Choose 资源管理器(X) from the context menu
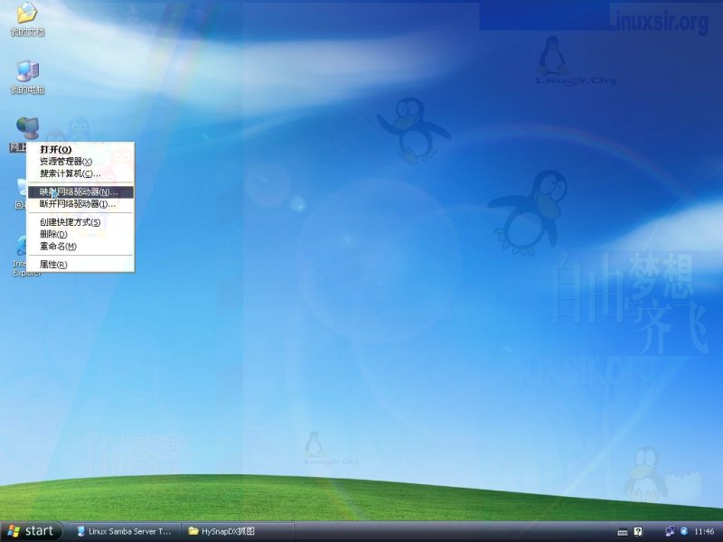Viewport: 723px width, 542px height. tap(80, 162)
